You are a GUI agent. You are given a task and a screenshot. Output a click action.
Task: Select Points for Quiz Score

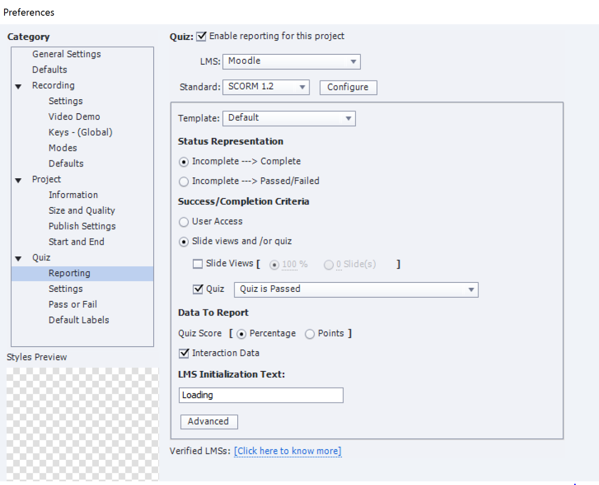coord(310,334)
